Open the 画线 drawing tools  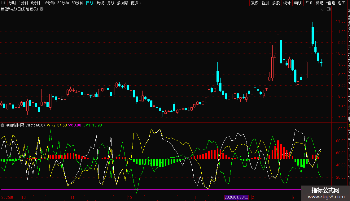[298, 3]
